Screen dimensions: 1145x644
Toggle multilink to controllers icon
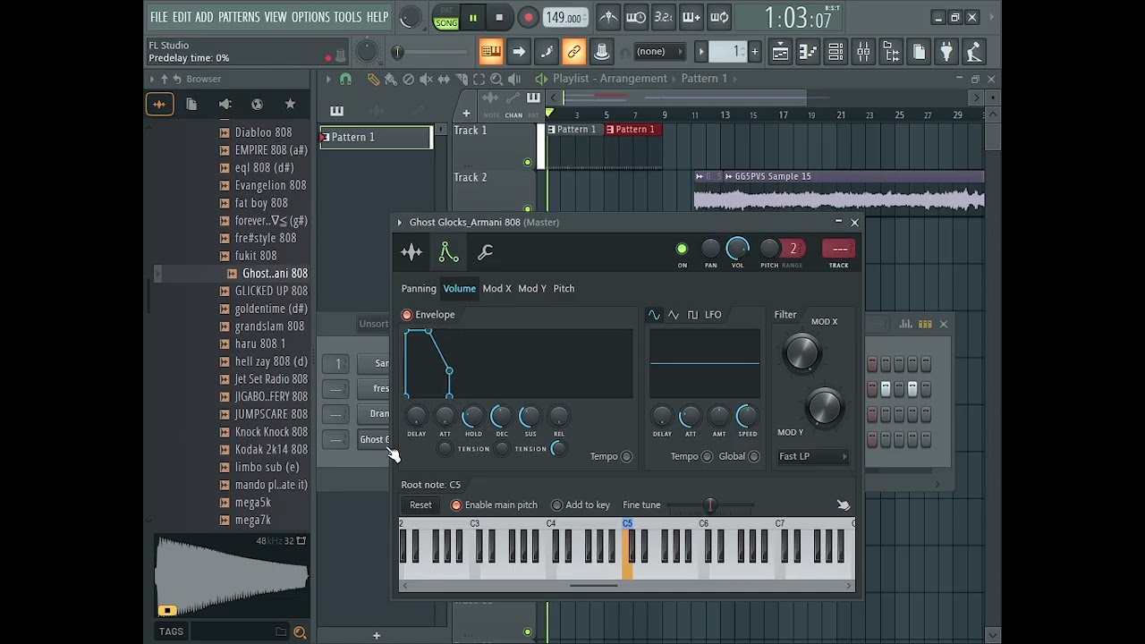(574, 52)
